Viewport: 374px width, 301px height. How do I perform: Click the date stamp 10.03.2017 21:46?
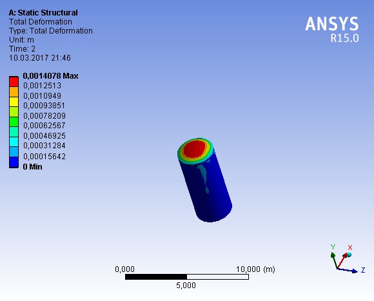coord(40,58)
